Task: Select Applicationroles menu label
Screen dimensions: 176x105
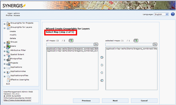Action: pyautogui.click(x=18, y=71)
